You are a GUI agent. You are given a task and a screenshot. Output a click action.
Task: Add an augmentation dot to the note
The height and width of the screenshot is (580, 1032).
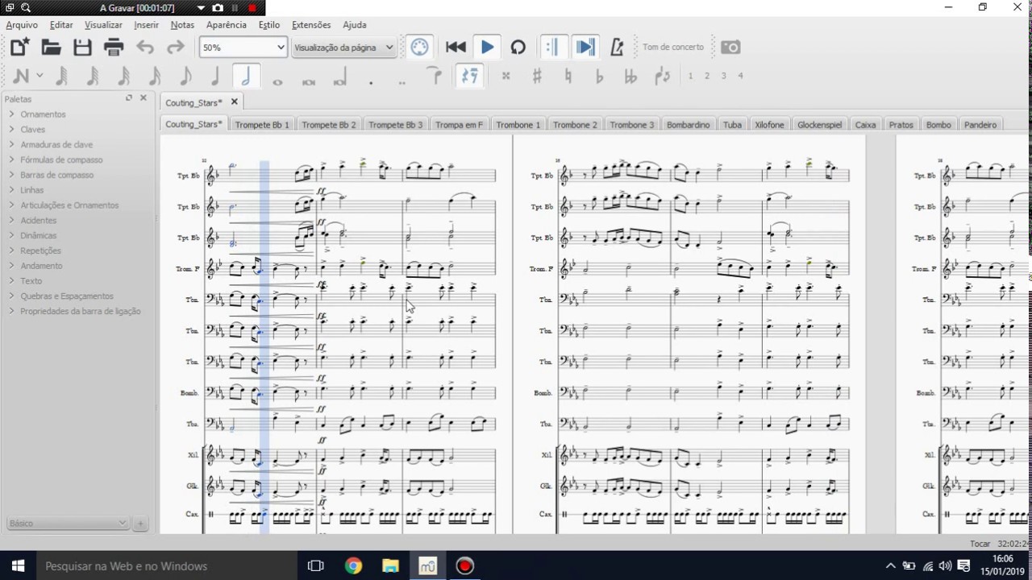coord(371,82)
